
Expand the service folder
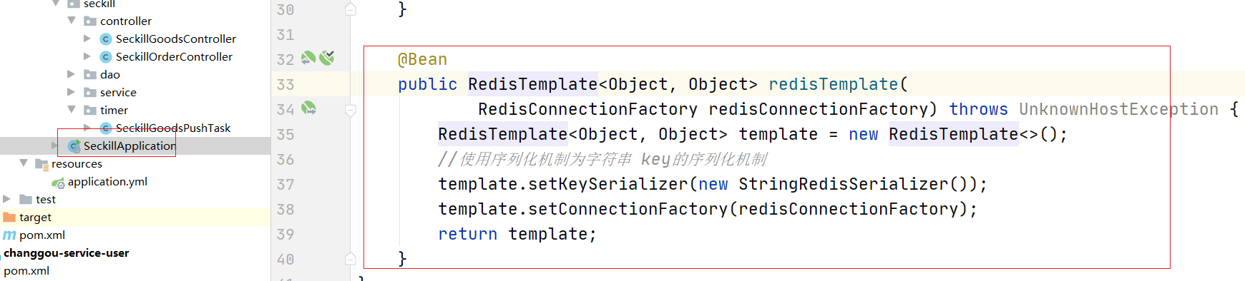pyautogui.click(x=71, y=92)
